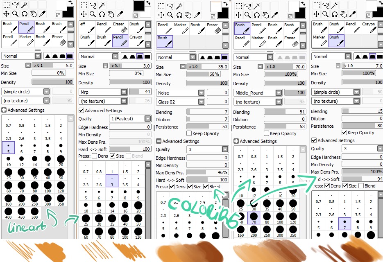Choose the highlighted 70 brush size preset

[254, 218]
